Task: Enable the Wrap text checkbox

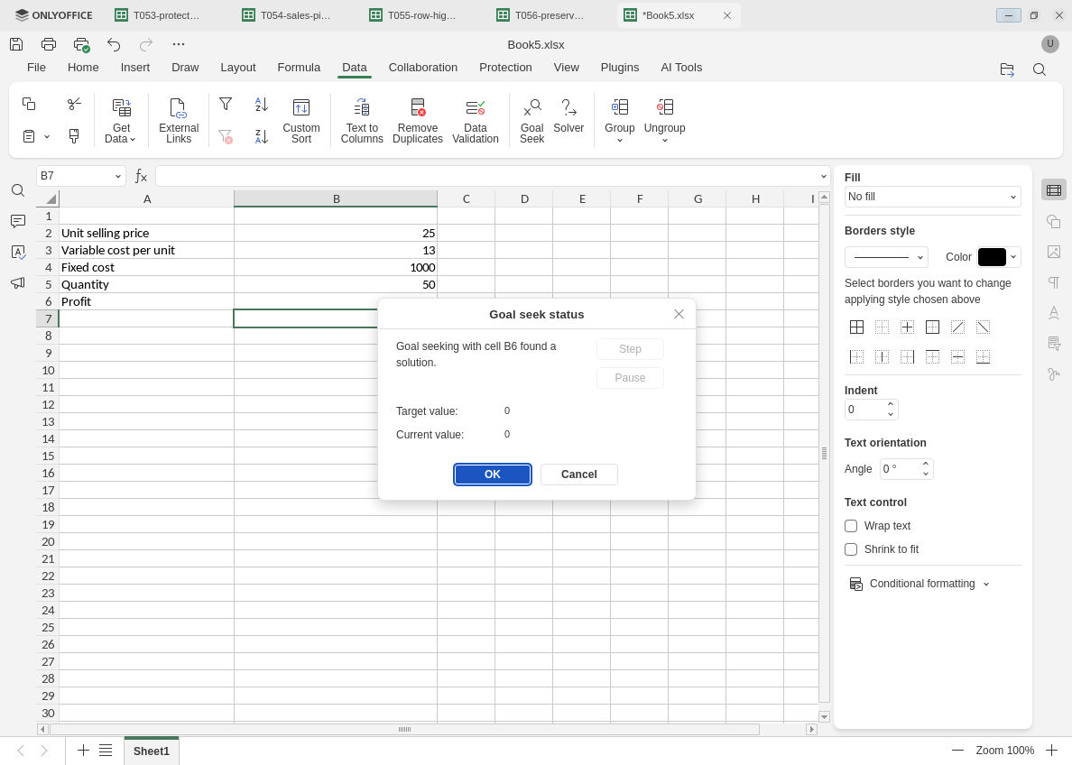Action: [x=851, y=526]
